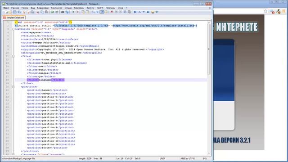This screenshot has width=288, height=162.
Task: Click the Paste toolbar icon
Action: (x=47, y=12)
